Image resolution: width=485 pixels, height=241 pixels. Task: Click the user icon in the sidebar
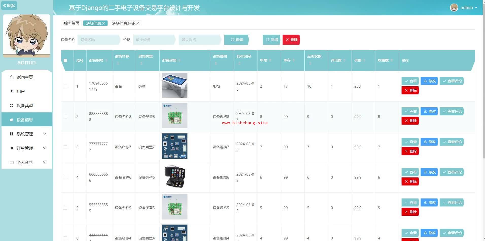pyautogui.click(x=12, y=91)
